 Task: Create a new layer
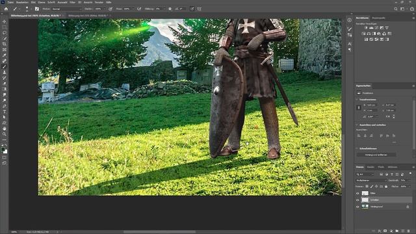(x=403, y=231)
